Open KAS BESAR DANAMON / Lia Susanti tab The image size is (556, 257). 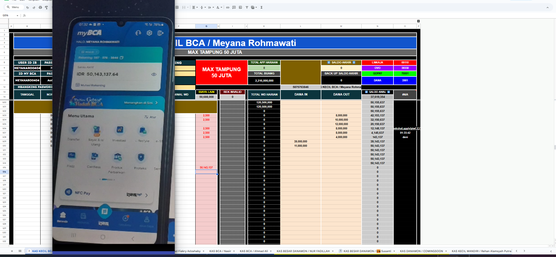[367, 251]
